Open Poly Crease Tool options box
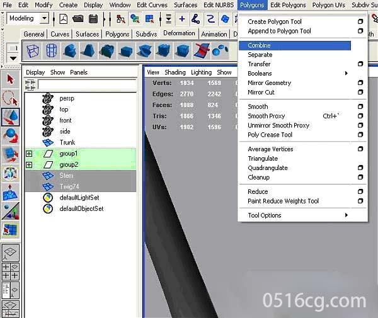The image size is (378, 318). (x=360, y=135)
